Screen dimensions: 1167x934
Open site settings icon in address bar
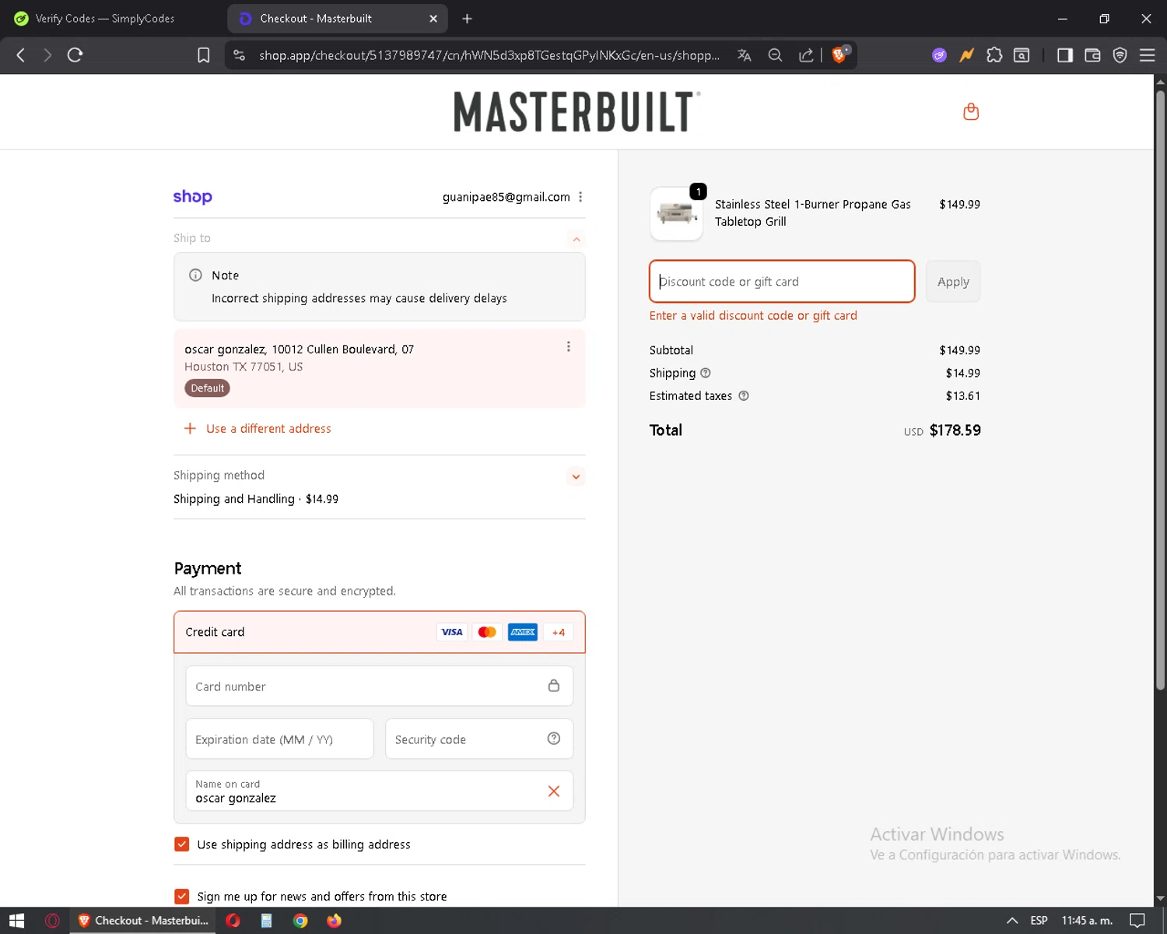pyautogui.click(x=240, y=55)
